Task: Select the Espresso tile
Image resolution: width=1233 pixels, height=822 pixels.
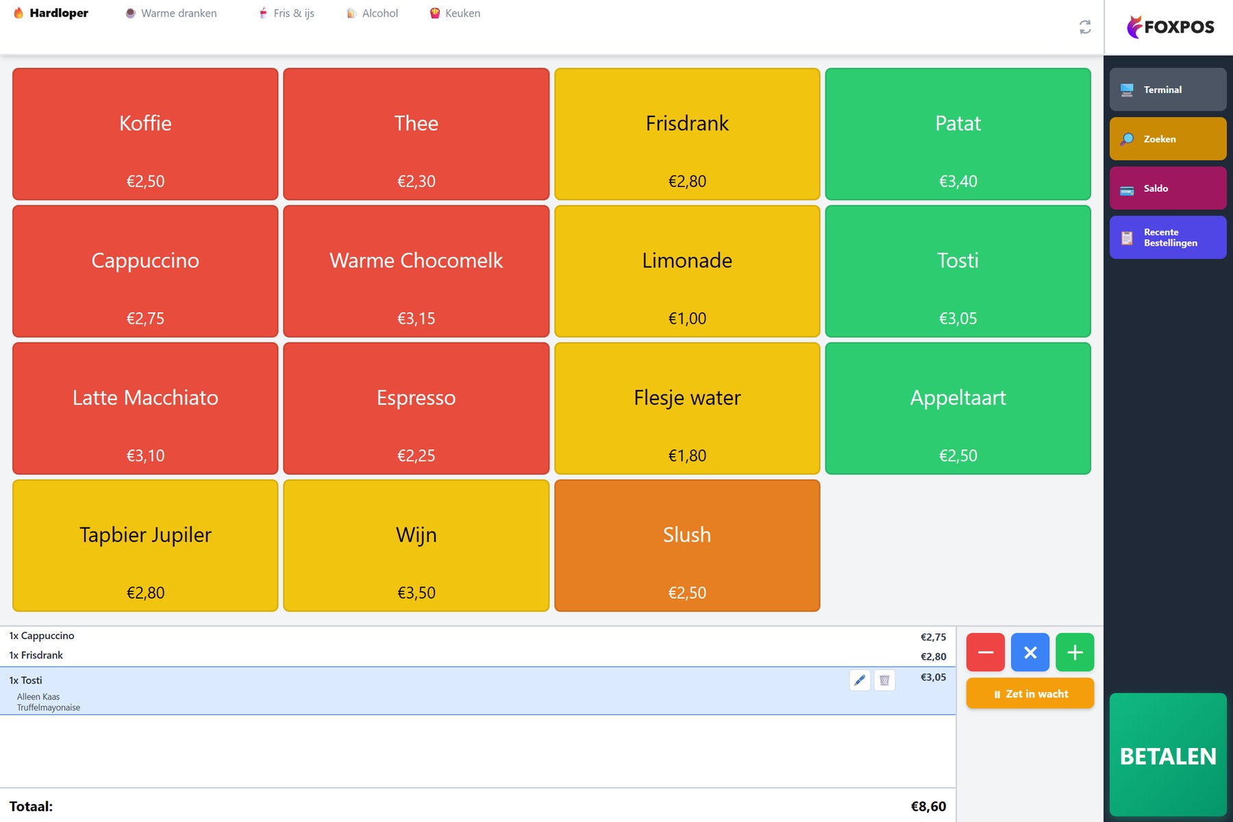Action: pos(416,408)
